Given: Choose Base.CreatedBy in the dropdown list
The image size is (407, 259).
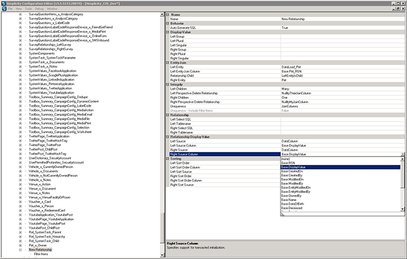Looking at the screenshot, I should (340, 176).
